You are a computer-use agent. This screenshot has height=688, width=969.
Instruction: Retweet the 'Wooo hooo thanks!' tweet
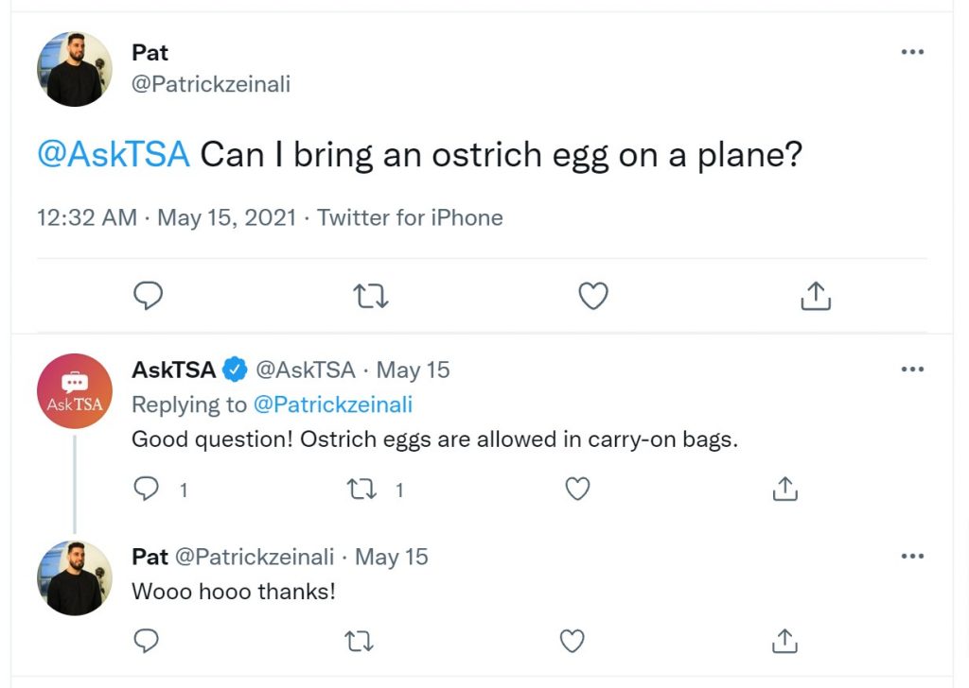point(359,642)
